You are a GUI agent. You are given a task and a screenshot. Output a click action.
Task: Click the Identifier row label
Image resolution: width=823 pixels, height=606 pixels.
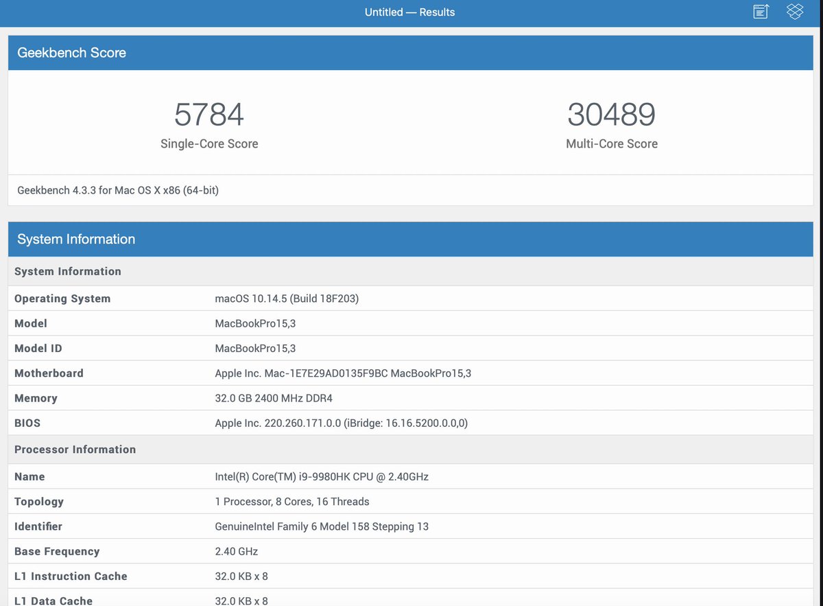38,526
